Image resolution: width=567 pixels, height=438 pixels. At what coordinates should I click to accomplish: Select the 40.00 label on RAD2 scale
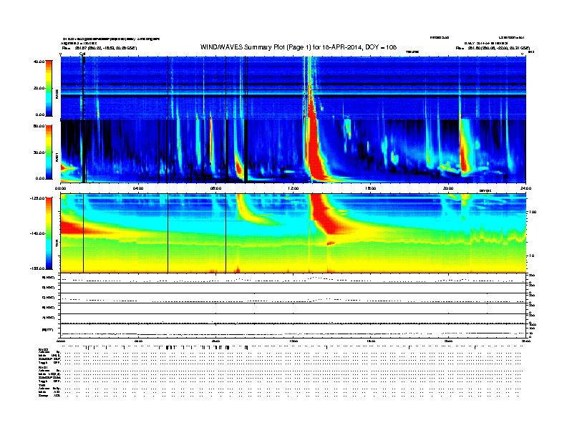(39, 62)
